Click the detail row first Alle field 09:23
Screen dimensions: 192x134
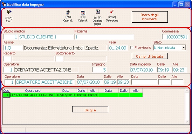[x=123, y=82]
